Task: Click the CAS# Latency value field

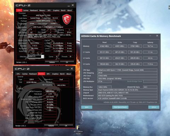Action: (50, 96)
